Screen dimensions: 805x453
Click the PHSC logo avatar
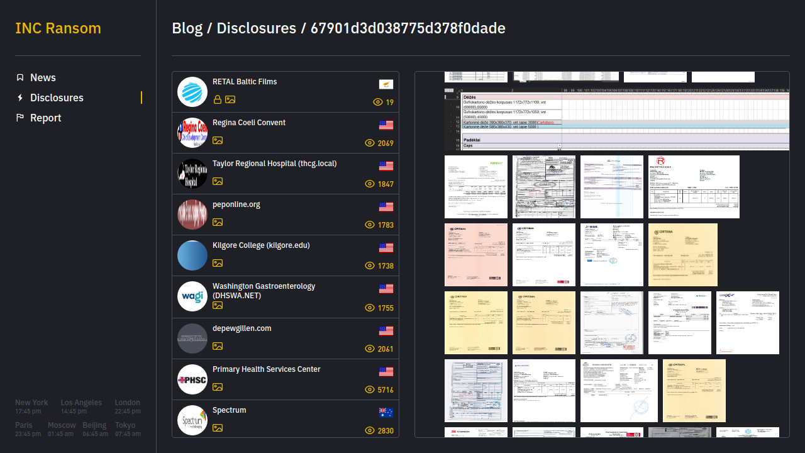click(x=192, y=379)
